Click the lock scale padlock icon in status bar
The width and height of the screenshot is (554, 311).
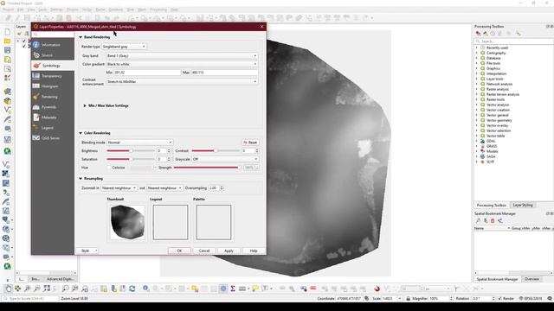point(408,299)
